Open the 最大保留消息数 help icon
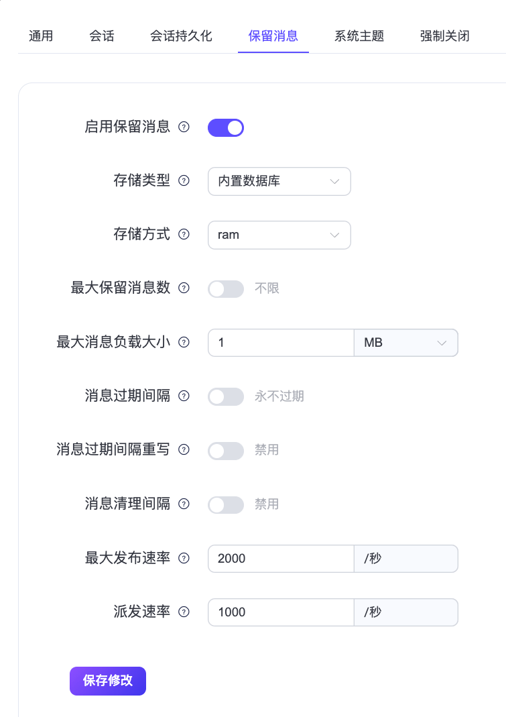The image size is (506, 717). coord(184,288)
